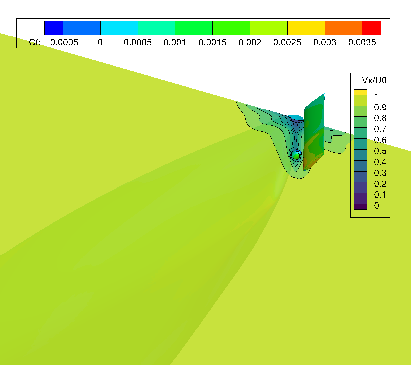This screenshot has width=411, height=365.
Task: Select the Vx/U0 swatch between 0.2 and 0.3
Action: click(360, 177)
